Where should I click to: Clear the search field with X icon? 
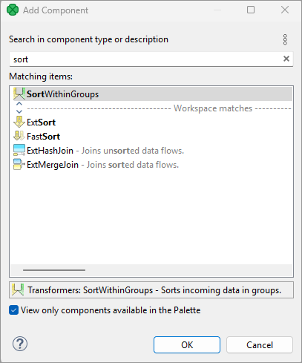coord(286,59)
